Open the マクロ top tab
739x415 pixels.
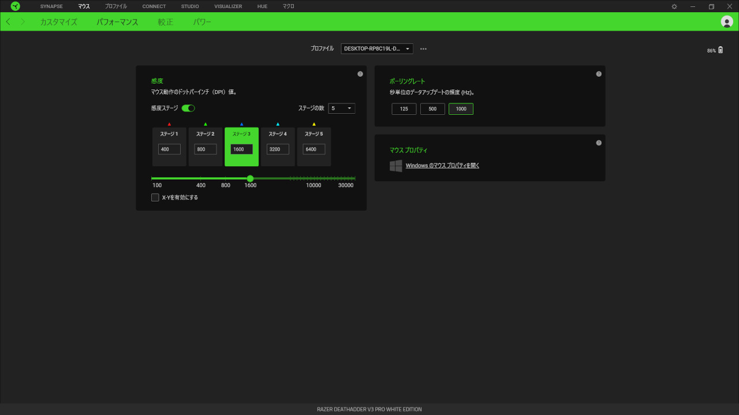(288, 6)
